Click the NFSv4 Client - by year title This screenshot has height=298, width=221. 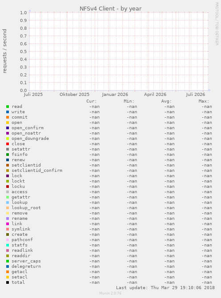[x=110, y=9]
